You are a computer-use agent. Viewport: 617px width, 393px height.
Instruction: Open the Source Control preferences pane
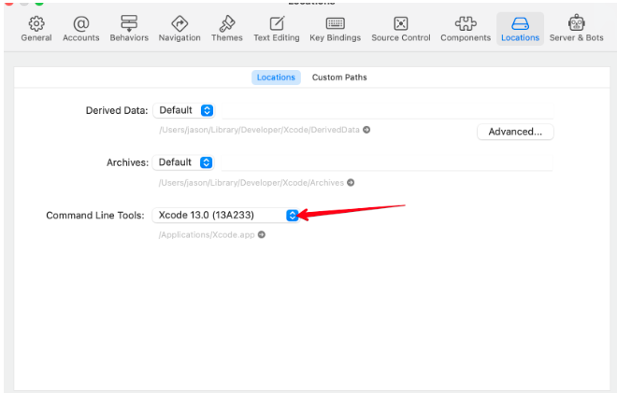[x=401, y=29]
